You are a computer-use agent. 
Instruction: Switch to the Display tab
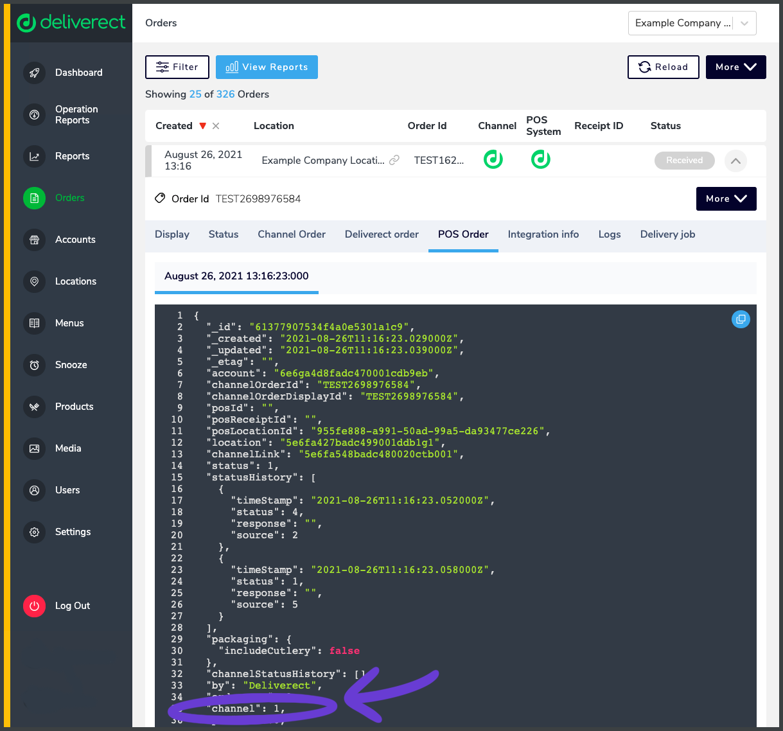(x=172, y=234)
